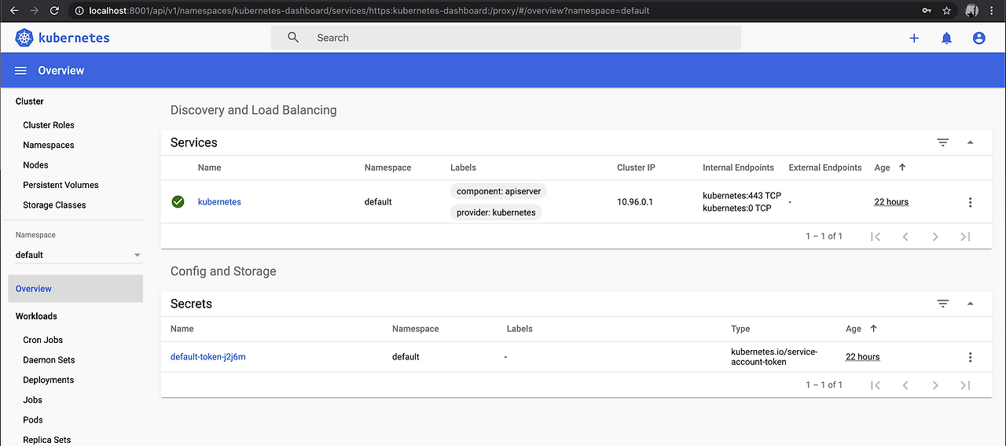The height and width of the screenshot is (446, 1006).
Task: Click the browser address bar URL
Action: click(369, 11)
